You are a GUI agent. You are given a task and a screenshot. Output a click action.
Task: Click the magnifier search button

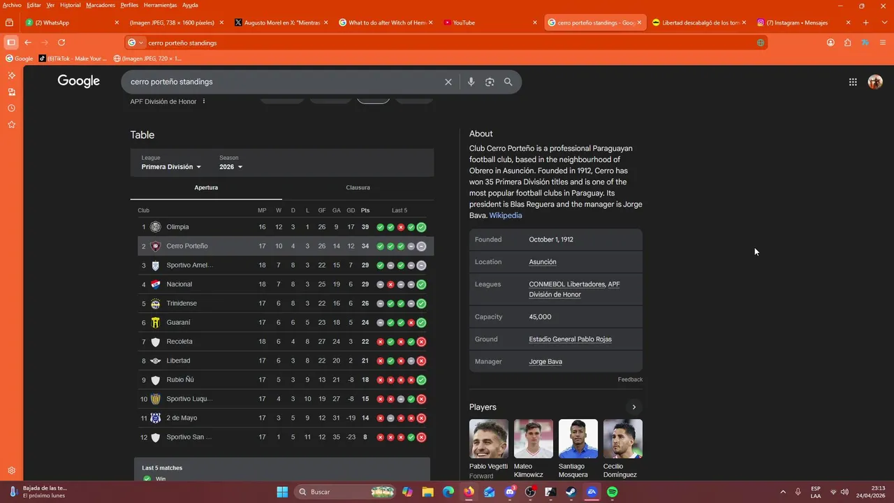click(508, 82)
